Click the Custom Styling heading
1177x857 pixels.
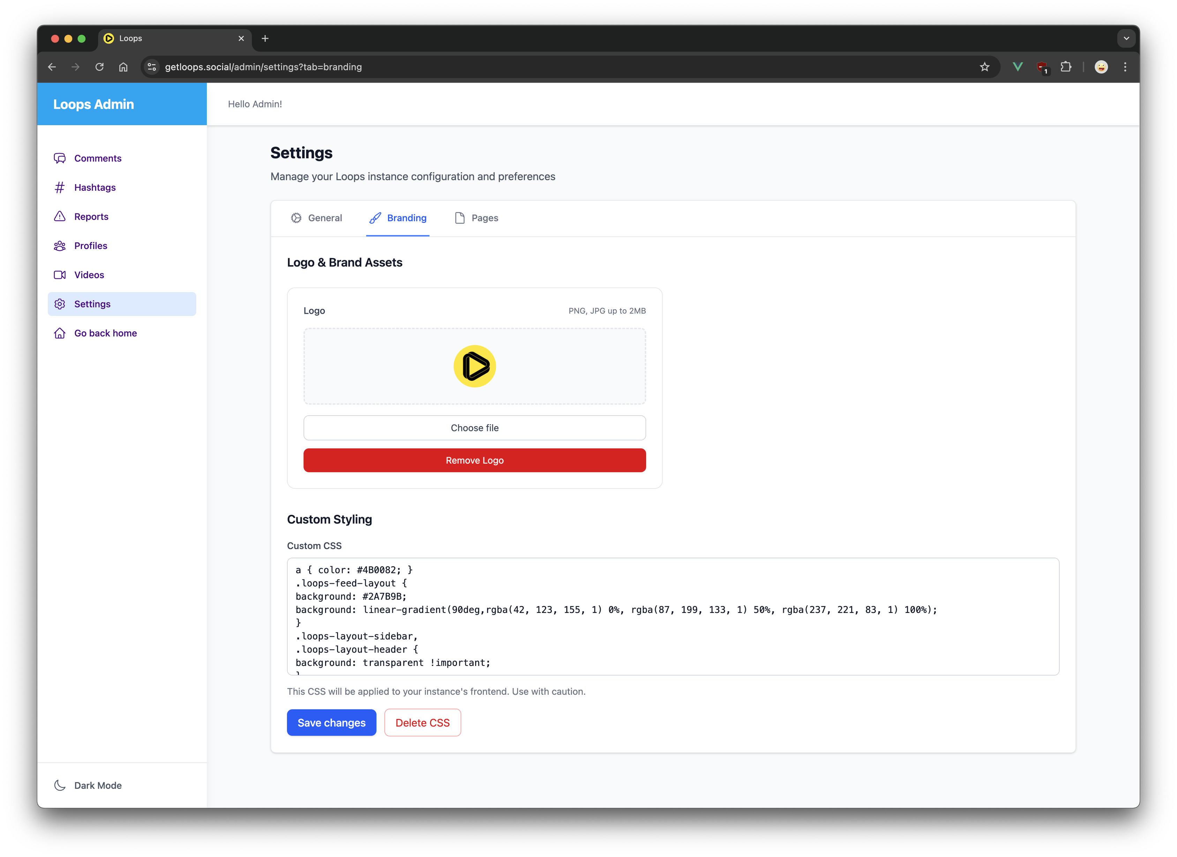[330, 519]
